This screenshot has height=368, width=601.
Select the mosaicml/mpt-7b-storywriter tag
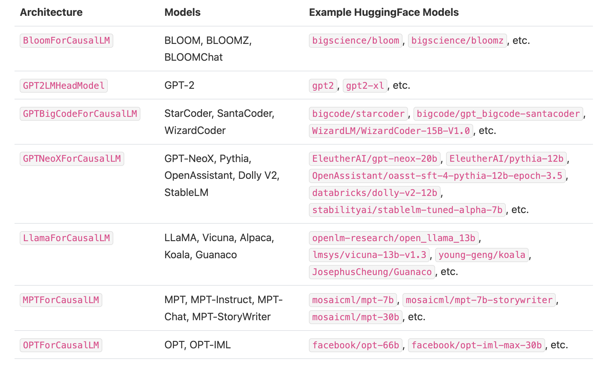(x=479, y=300)
